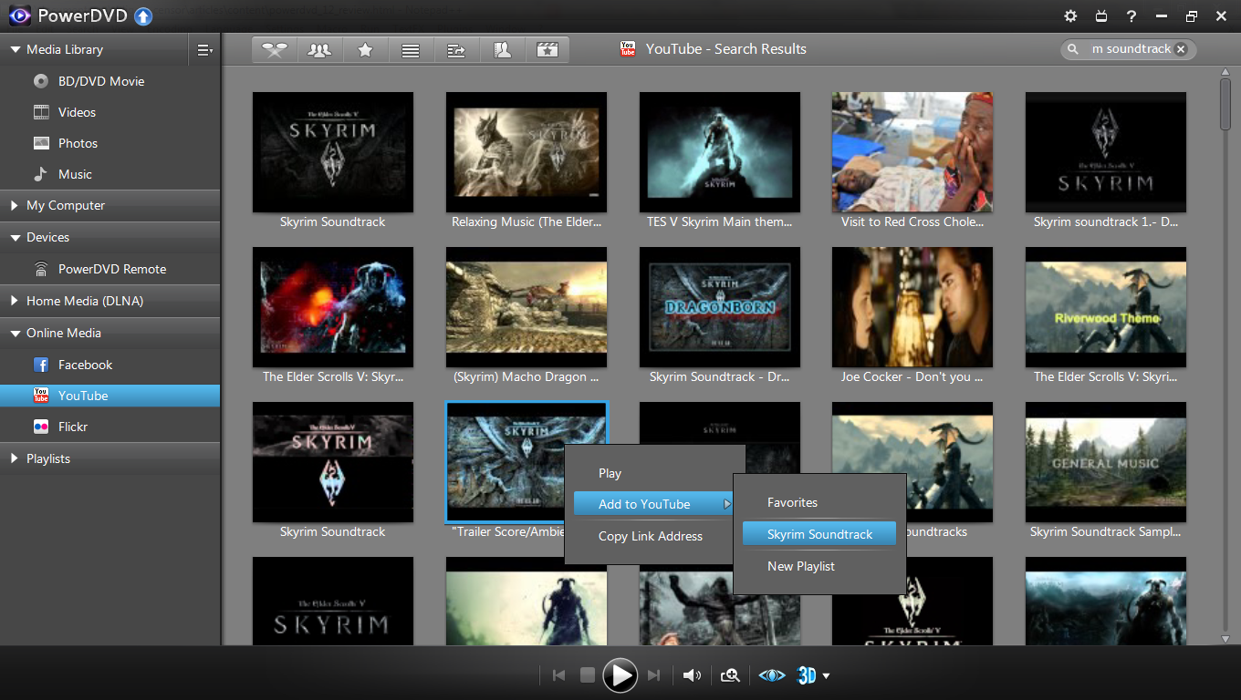Expand the My Computer section
The height and width of the screenshot is (700, 1241).
66,205
